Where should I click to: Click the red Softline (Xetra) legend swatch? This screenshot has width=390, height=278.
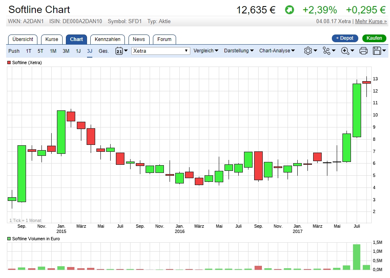click(9, 63)
